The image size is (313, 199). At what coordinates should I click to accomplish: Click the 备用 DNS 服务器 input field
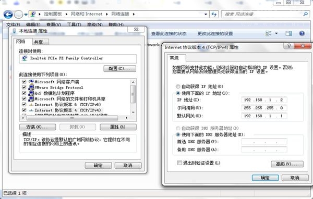(x=264, y=150)
